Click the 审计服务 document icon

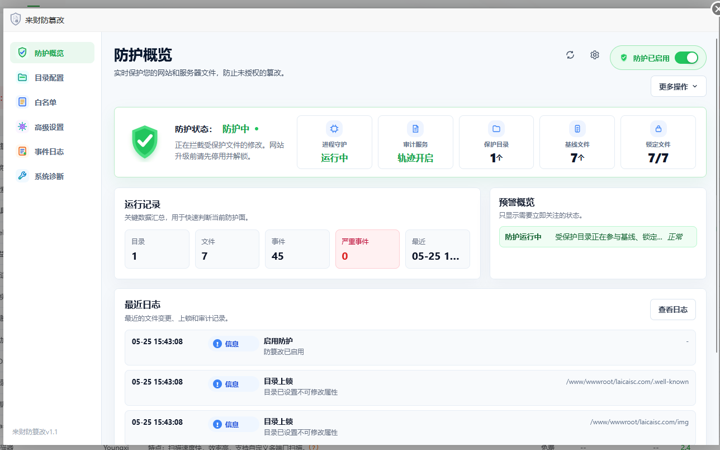click(x=415, y=129)
